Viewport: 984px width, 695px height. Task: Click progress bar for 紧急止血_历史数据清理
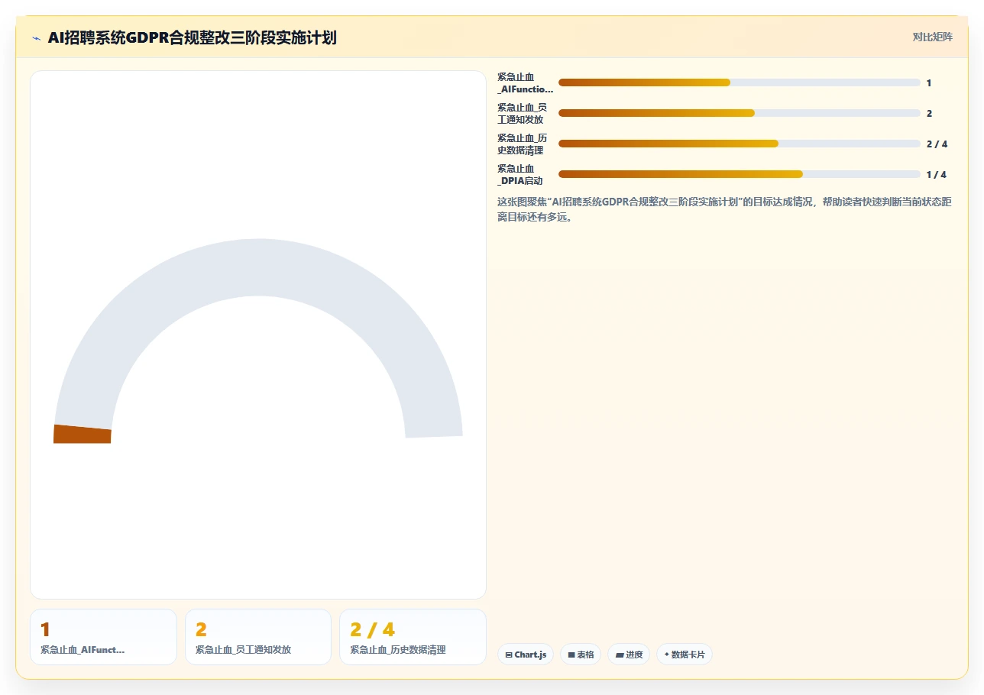[740, 144]
